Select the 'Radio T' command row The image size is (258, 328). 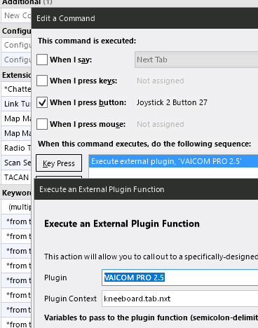coord(16,148)
